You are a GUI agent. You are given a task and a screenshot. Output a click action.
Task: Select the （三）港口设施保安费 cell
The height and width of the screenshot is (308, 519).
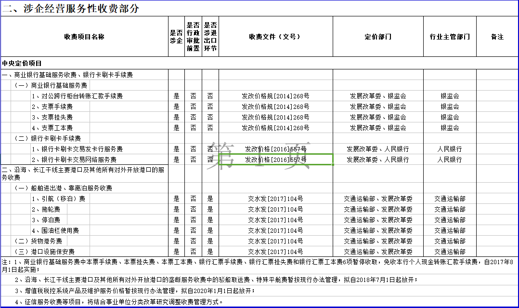pos(50,252)
